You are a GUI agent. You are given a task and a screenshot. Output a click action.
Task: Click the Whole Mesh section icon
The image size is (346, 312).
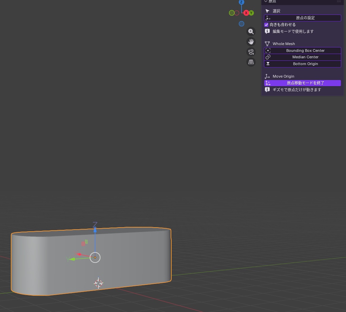267,44
